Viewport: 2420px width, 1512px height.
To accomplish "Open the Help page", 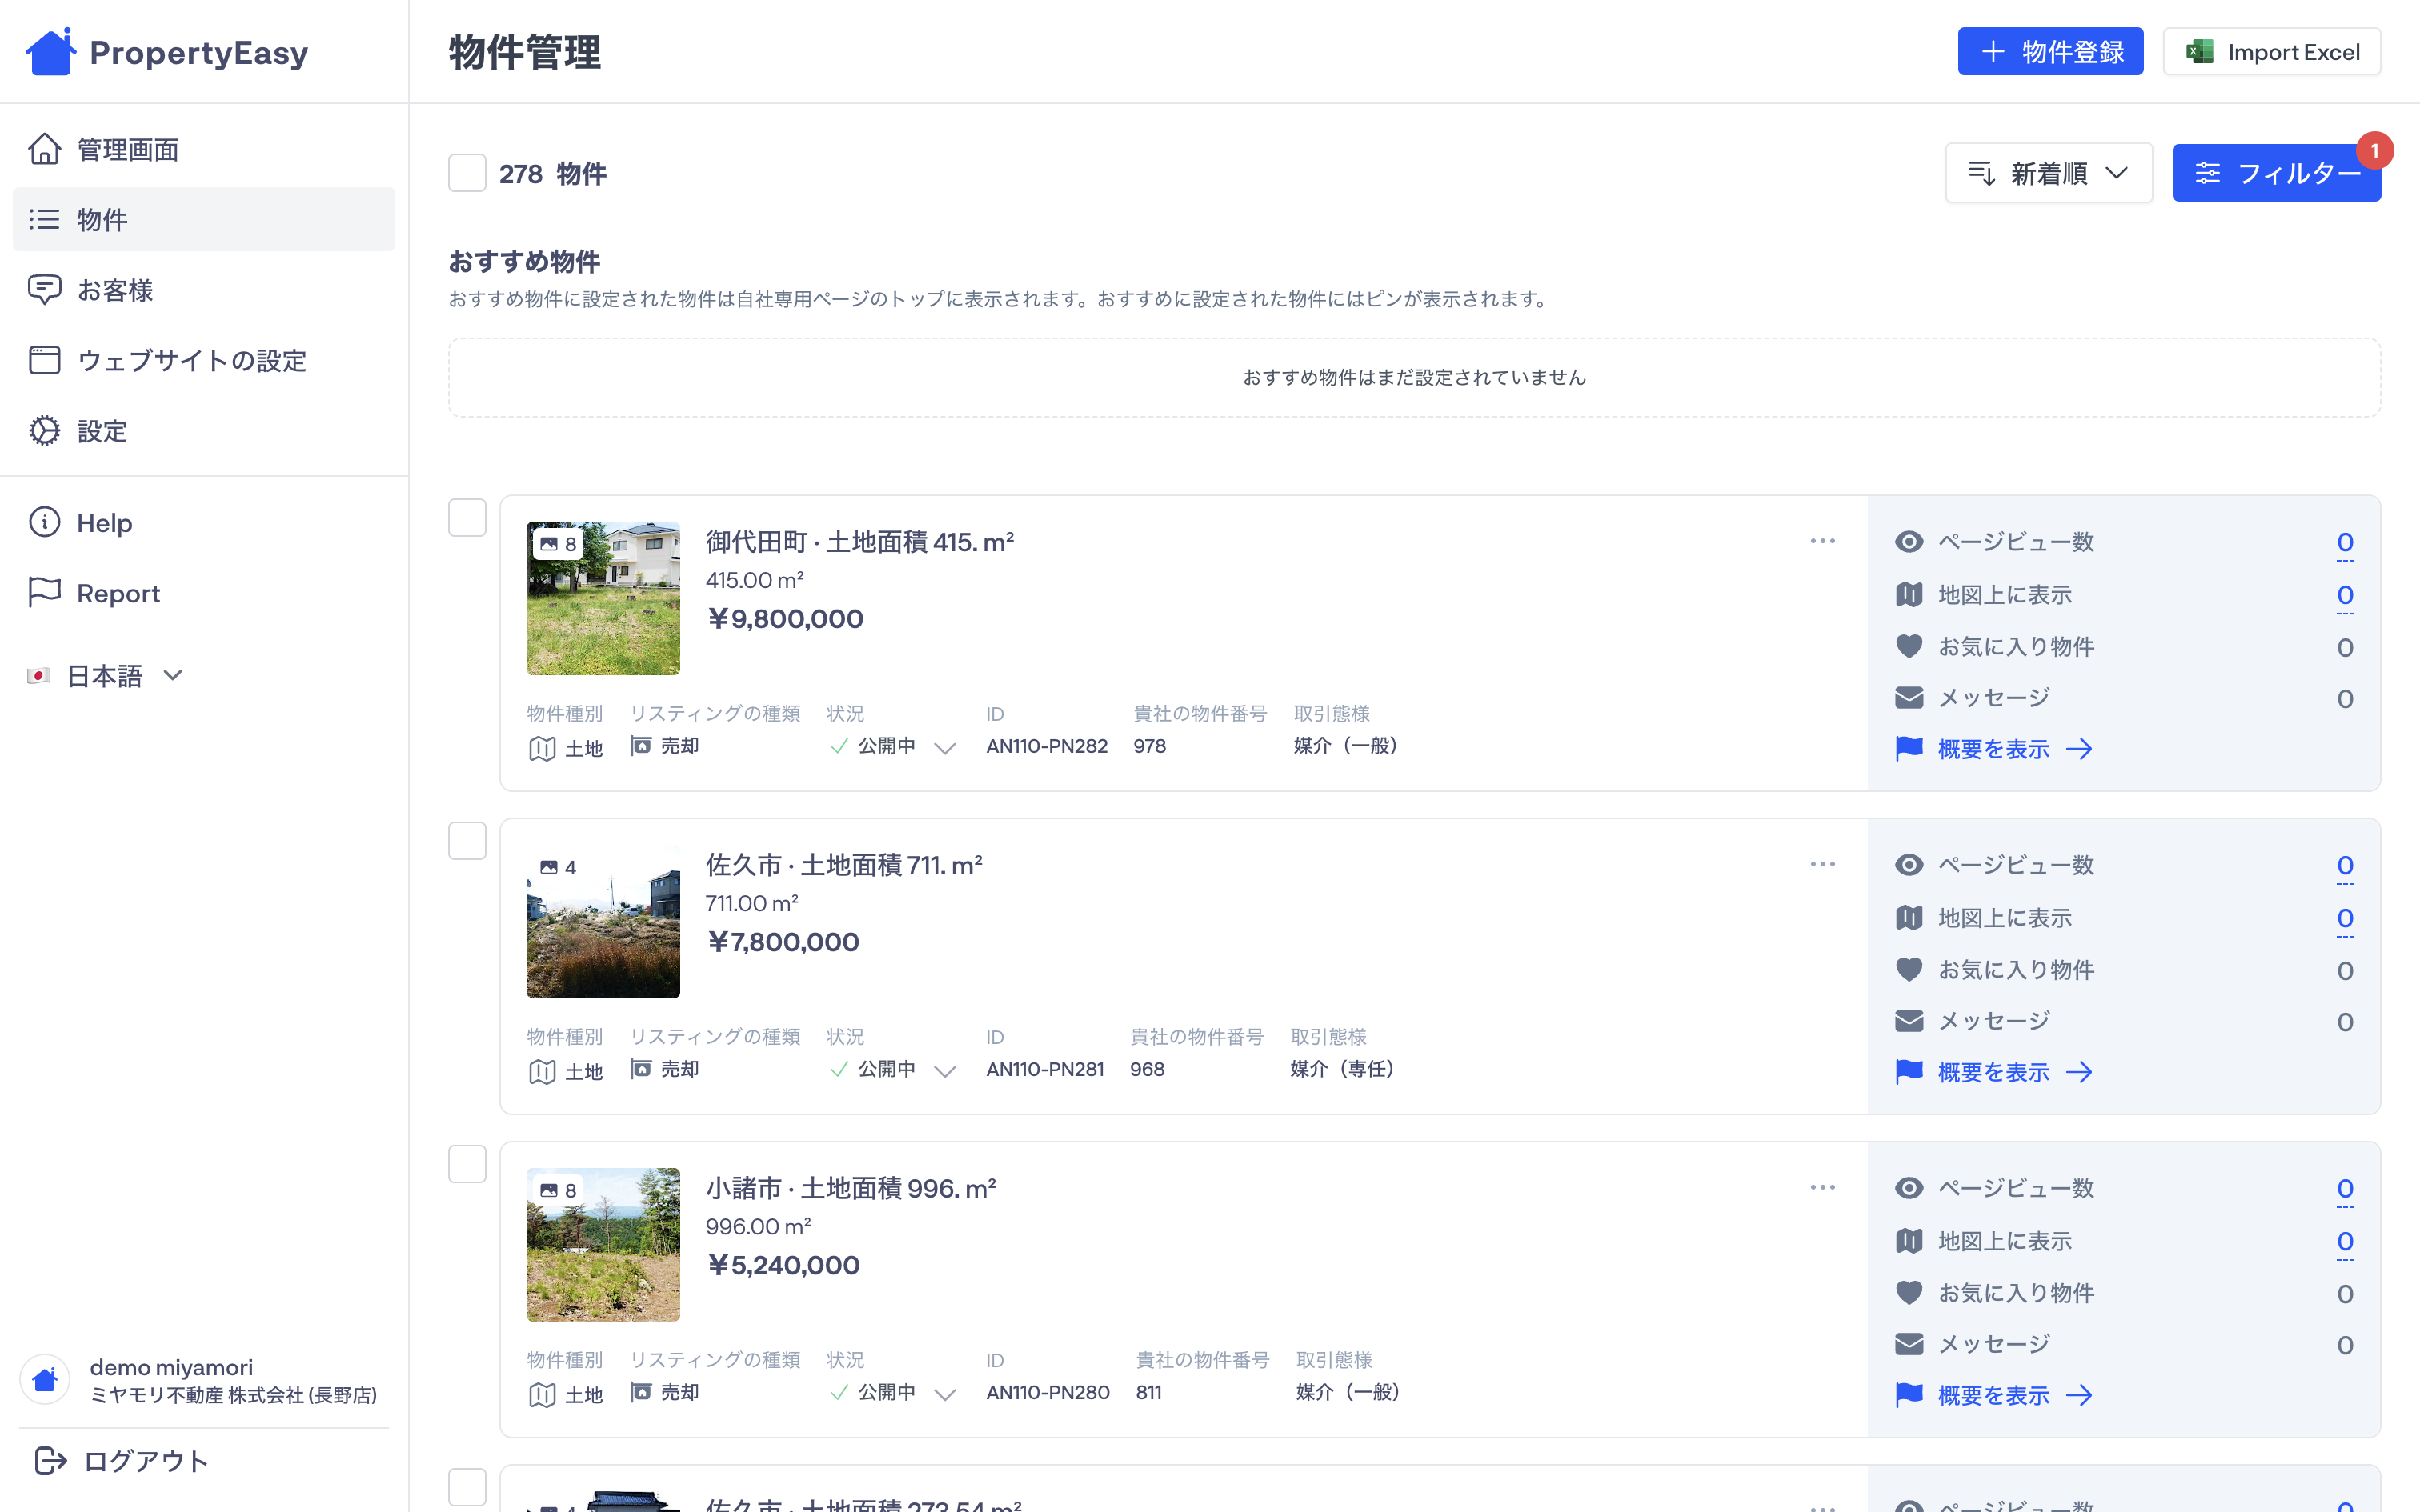I will (x=203, y=522).
